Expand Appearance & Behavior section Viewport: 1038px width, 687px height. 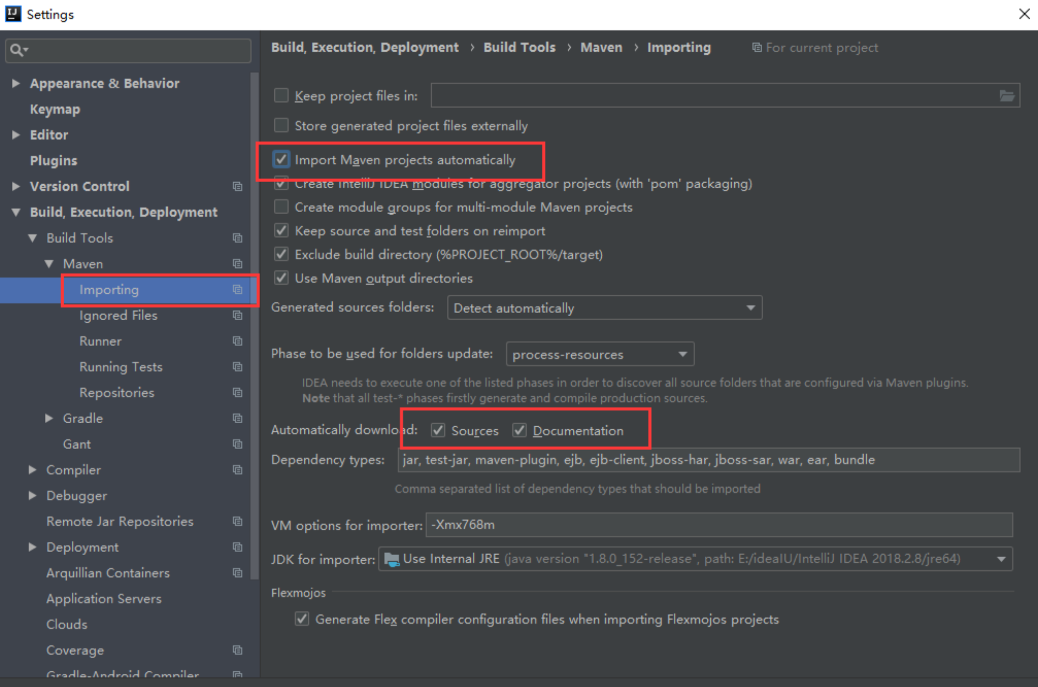(16, 83)
